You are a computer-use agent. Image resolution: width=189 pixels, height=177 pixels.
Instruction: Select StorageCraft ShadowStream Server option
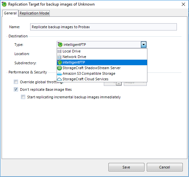click(102, 68)
